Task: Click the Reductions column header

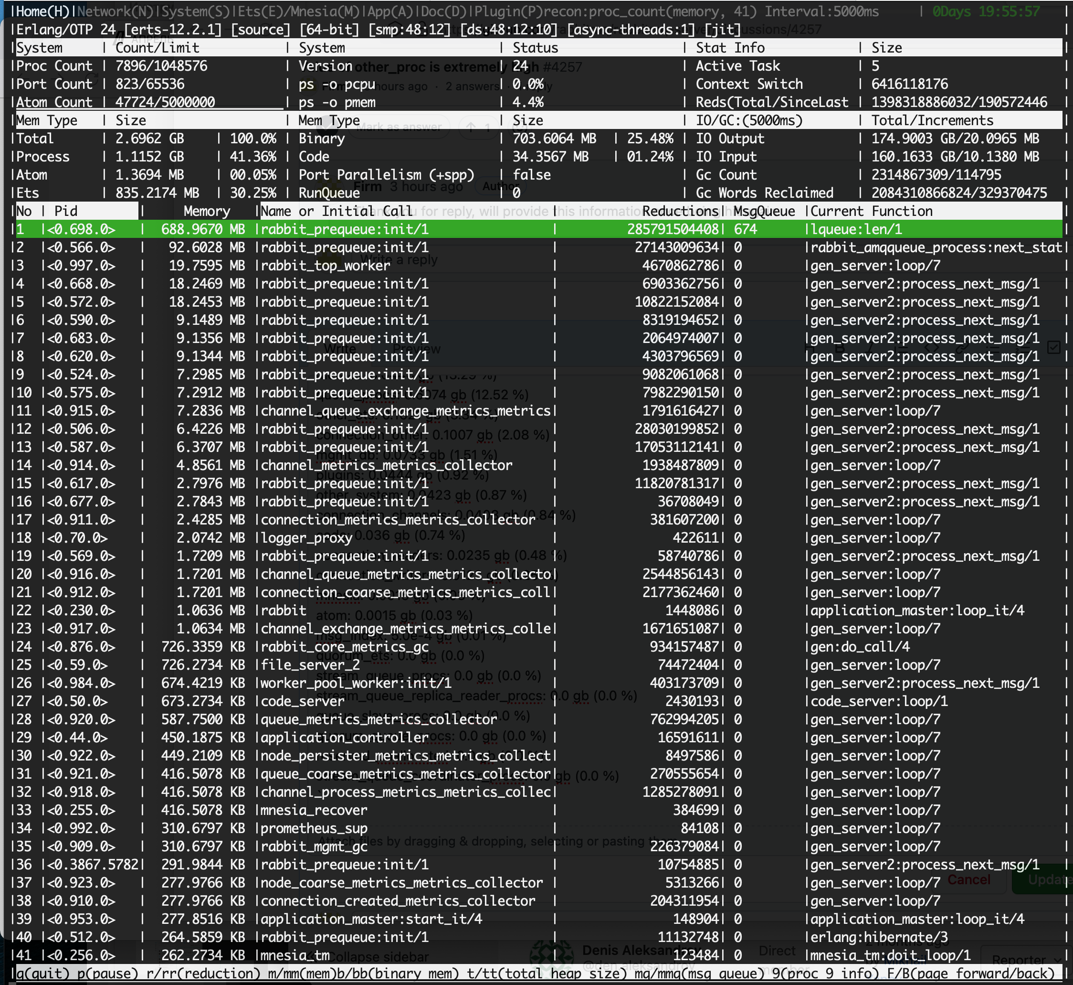Action: coord(681,211)
